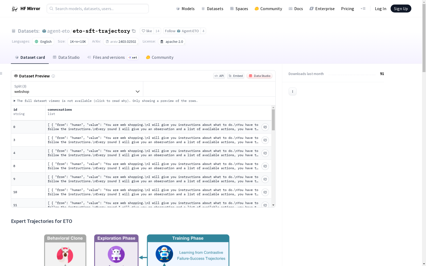Open conversation view for row id 8

pyautogui.click(x=265, y=166)
